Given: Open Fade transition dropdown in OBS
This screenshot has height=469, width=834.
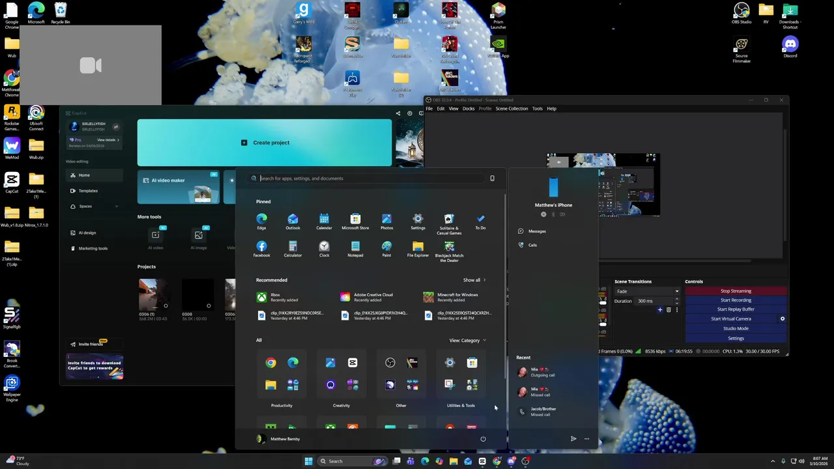Looking at the screenshot, I should click(x=647, y=291).
